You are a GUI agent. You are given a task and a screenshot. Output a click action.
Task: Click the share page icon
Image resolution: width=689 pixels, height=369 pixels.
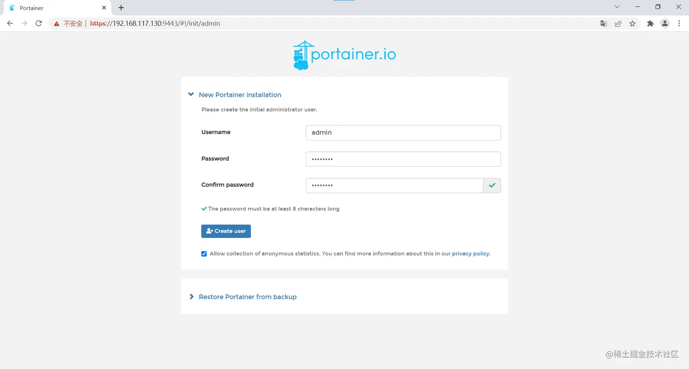(618, 24)
